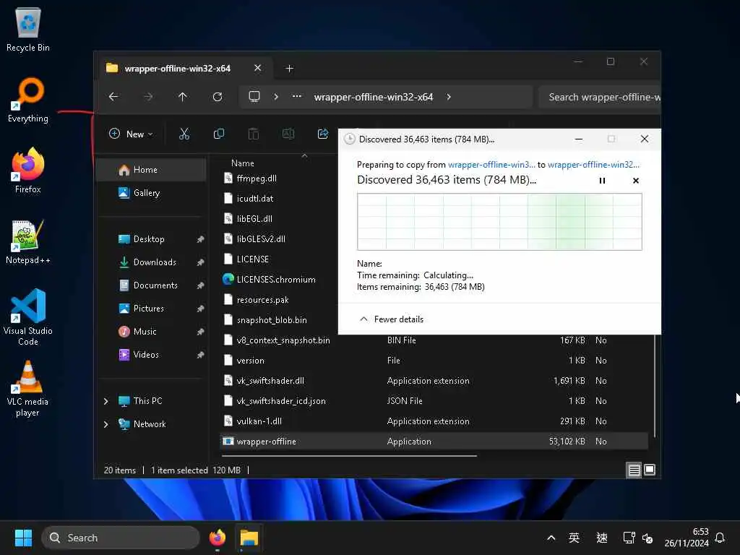Click the Explorer forward arrow
Viewport: 740px width, 555px height.
148,97
